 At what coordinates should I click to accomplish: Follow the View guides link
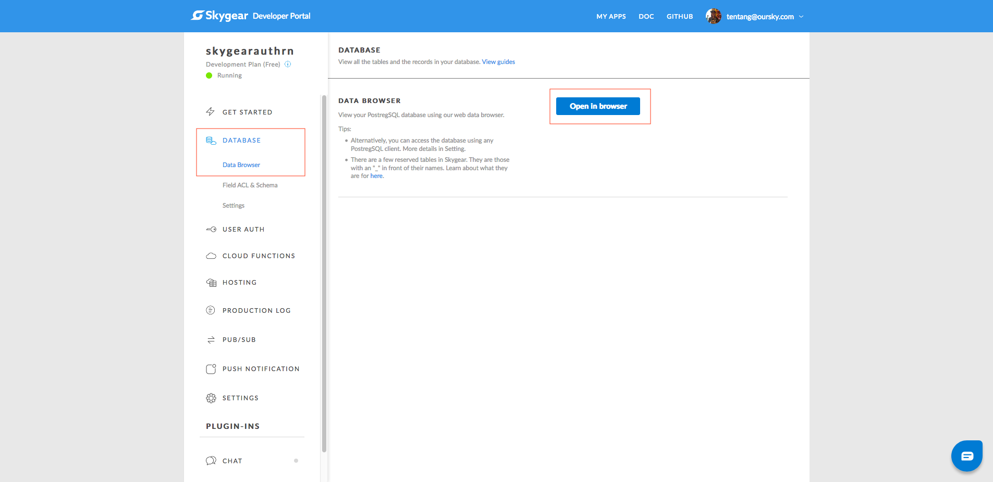pyautogui.click(x=498, y=62)
